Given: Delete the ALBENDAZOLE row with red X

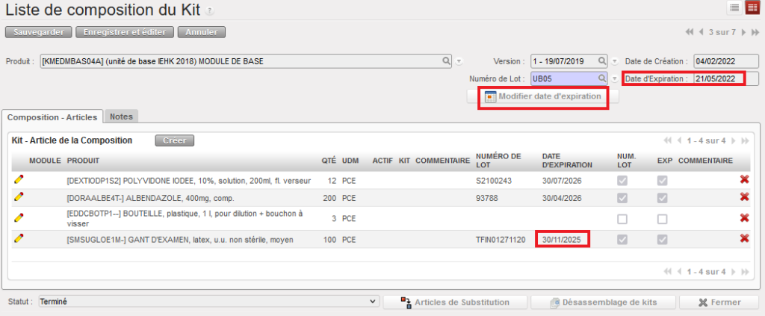Looking at the screenshot, I should [x=744, y=196].
